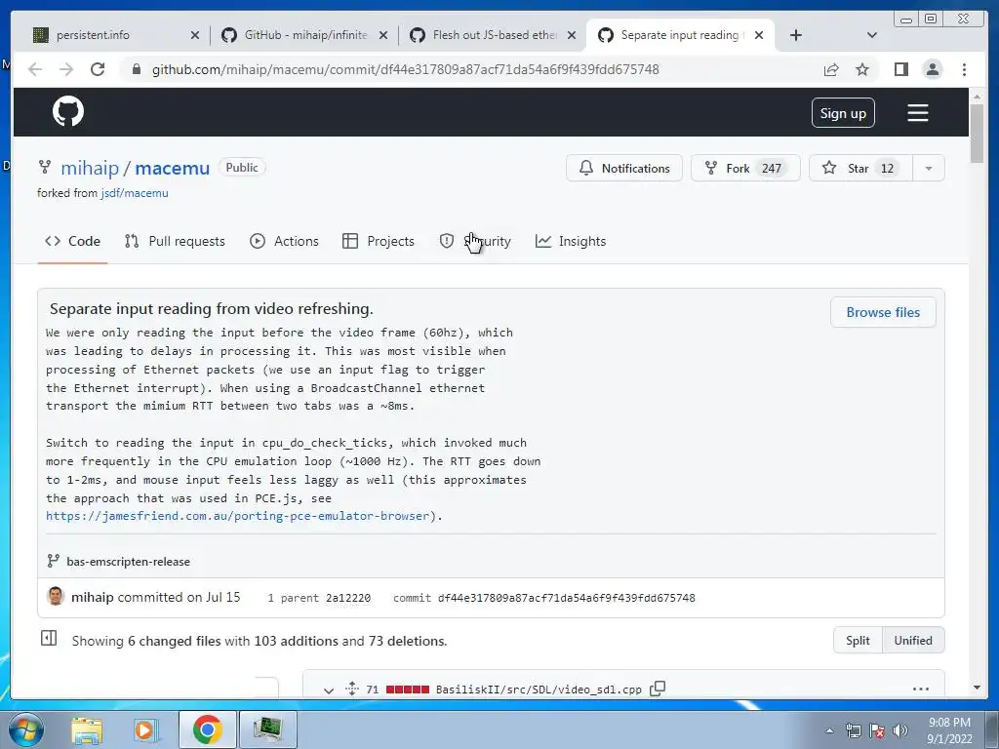The width and height of the screenshot is (999, 749).
Task: Open BasiliskII/src/SDL/video_sdl.cpp file link
Action: (539, 690)
